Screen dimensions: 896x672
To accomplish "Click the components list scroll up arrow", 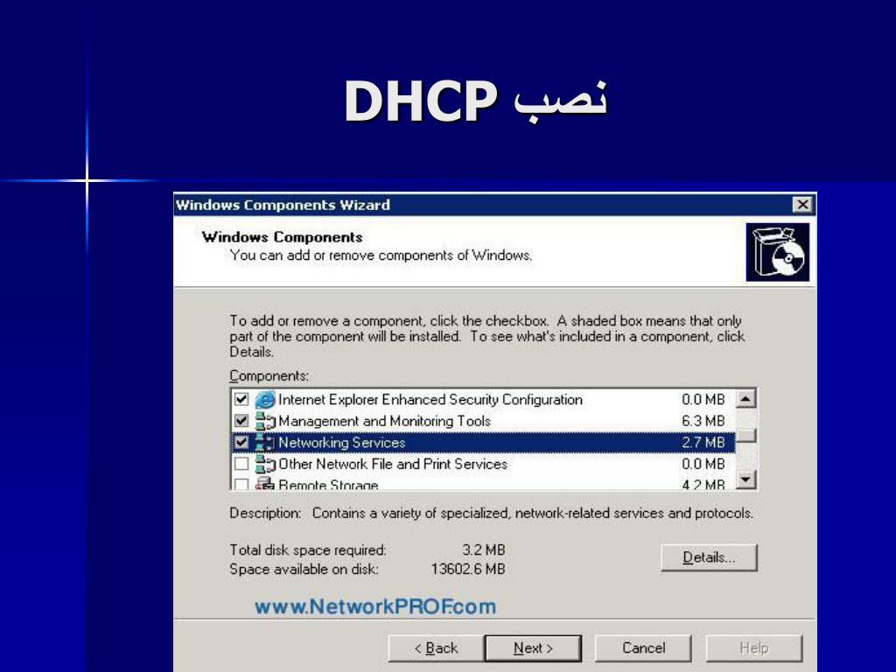I will click(746, 398).
